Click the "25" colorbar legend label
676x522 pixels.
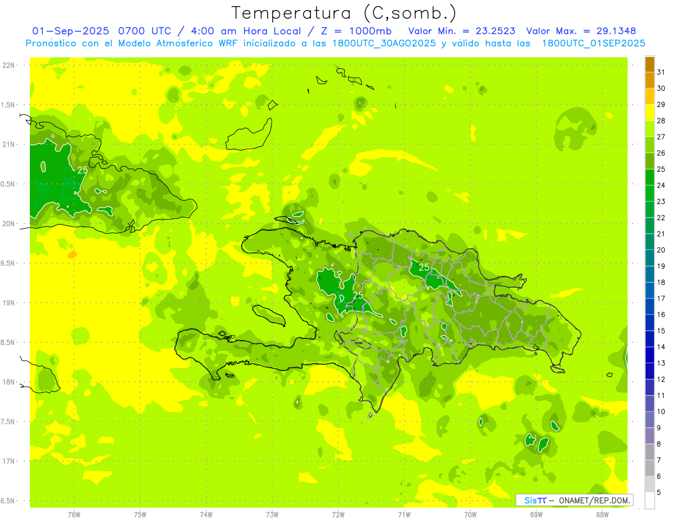[x=661, y=169]
